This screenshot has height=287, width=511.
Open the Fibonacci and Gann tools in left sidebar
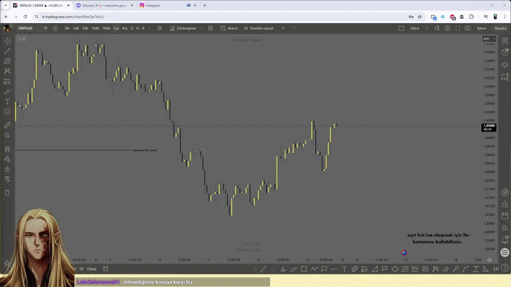[7, 61]
